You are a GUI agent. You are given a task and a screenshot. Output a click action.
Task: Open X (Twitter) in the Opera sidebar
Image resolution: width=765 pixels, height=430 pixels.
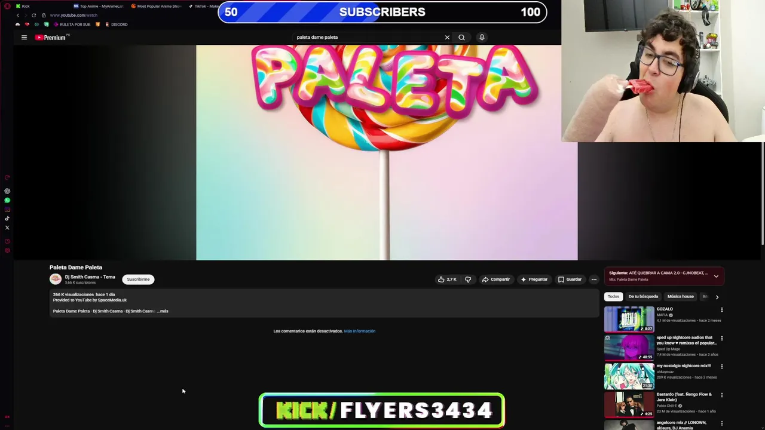point(7,227)
